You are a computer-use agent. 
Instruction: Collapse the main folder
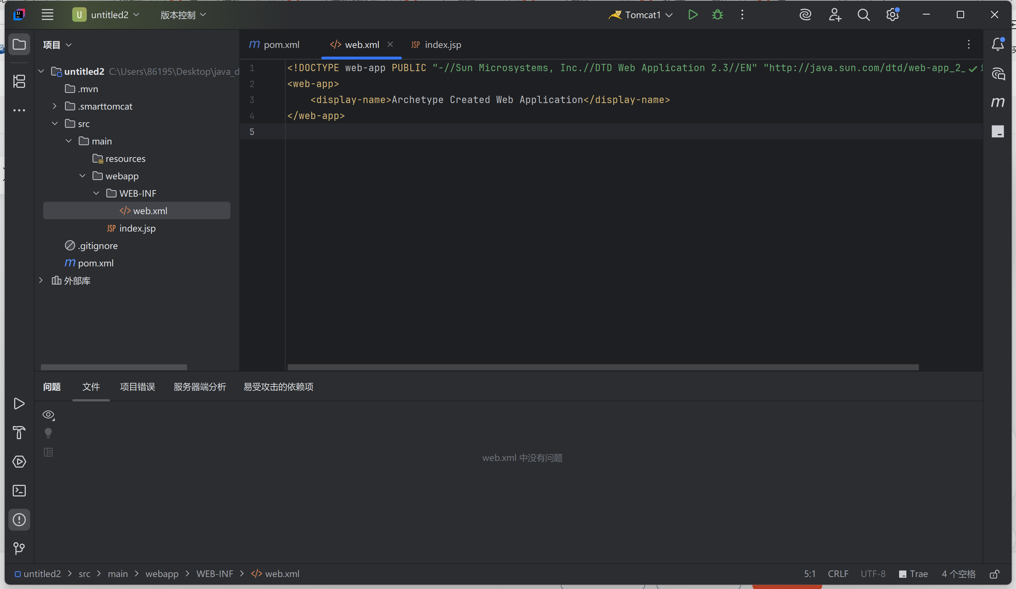click(x=69, y=141)
